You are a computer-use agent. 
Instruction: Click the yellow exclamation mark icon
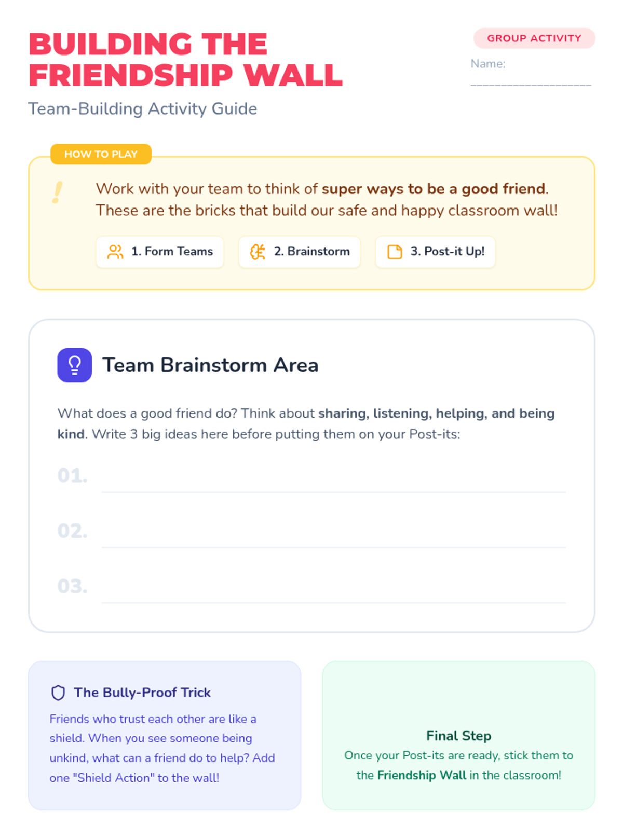(58, 192)
